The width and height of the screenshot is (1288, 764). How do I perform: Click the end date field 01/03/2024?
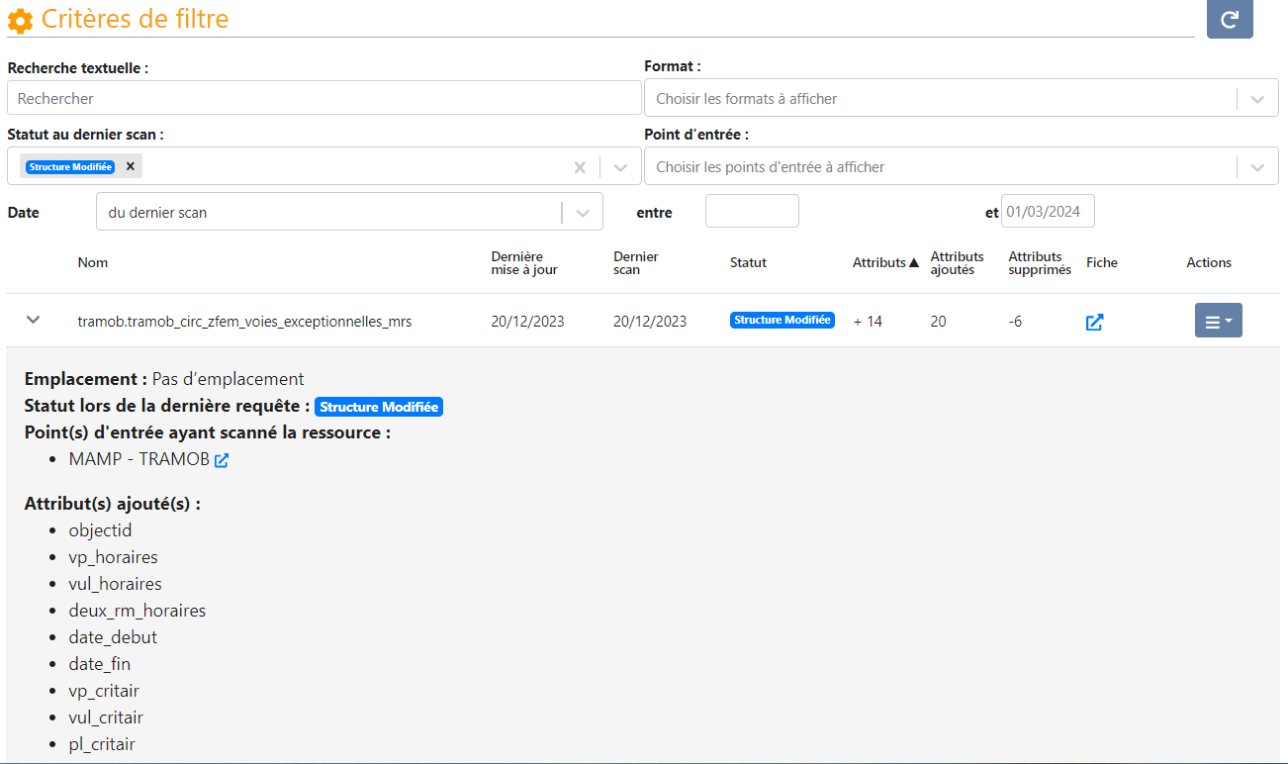(1048, 211)
